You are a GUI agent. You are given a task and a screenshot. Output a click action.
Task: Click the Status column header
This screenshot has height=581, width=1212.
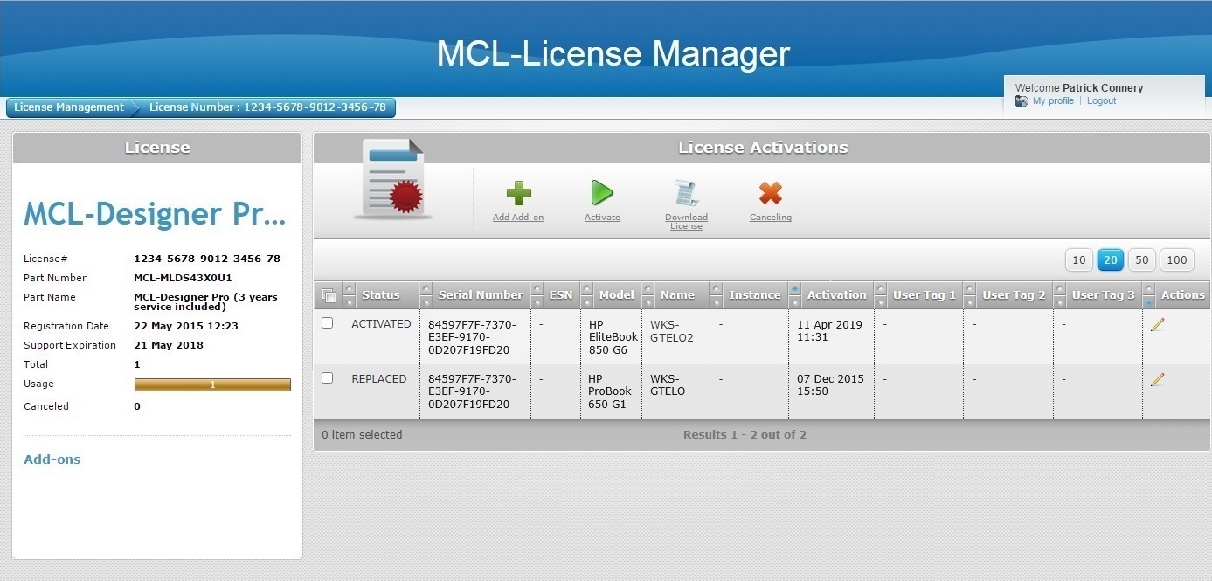[380, 295]
